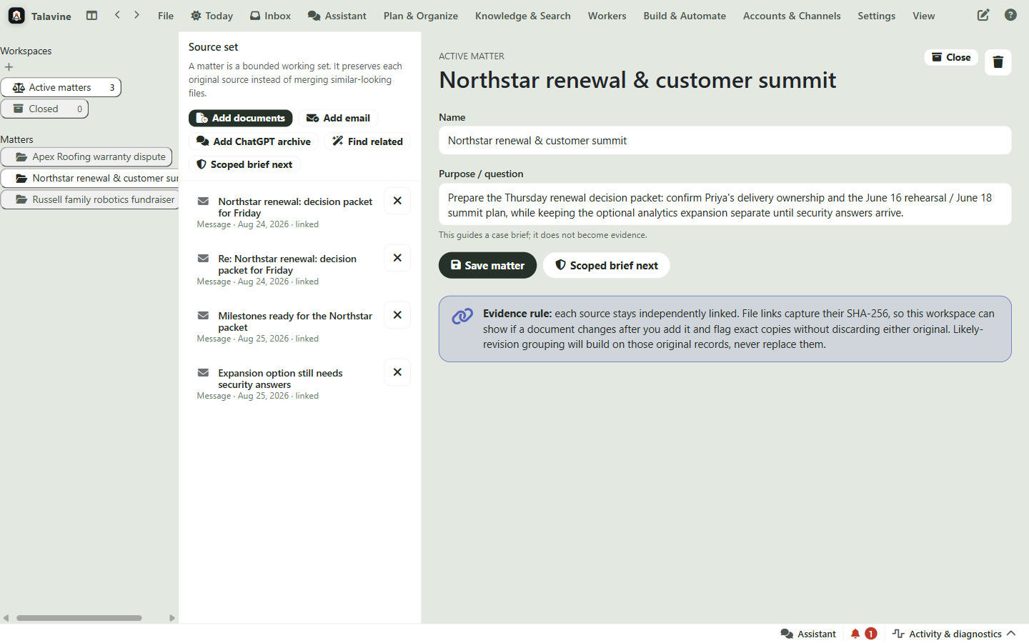Image resolution: width=1029 pixels, height=643 pixels.
Task: Close the active matter with Close button
Action: point(951,57)
